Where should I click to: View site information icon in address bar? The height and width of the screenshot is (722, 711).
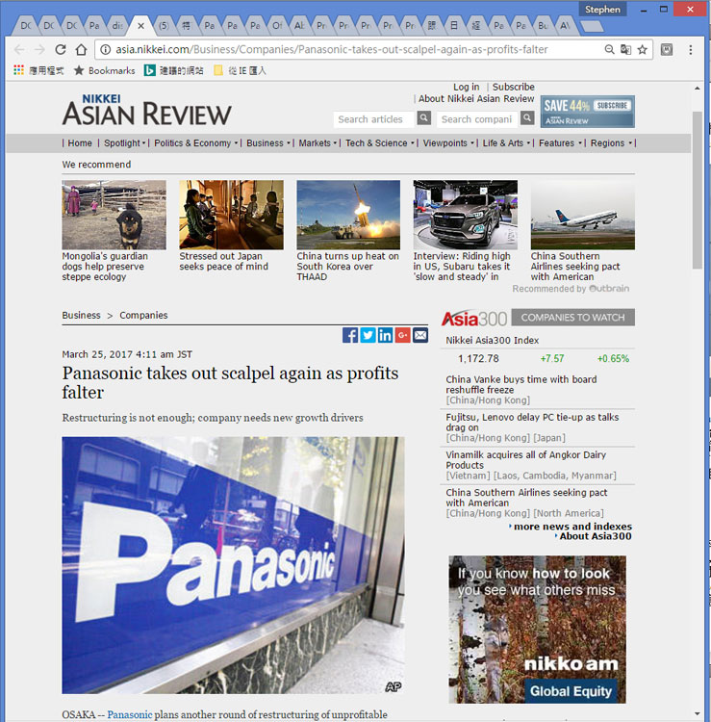click(106, 49)
